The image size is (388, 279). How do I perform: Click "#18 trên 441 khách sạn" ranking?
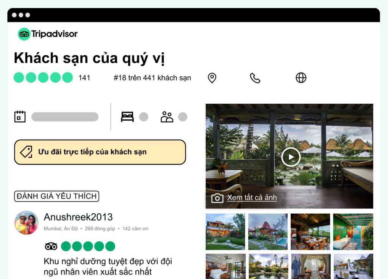pyautogui.click(x=152, y=78)
